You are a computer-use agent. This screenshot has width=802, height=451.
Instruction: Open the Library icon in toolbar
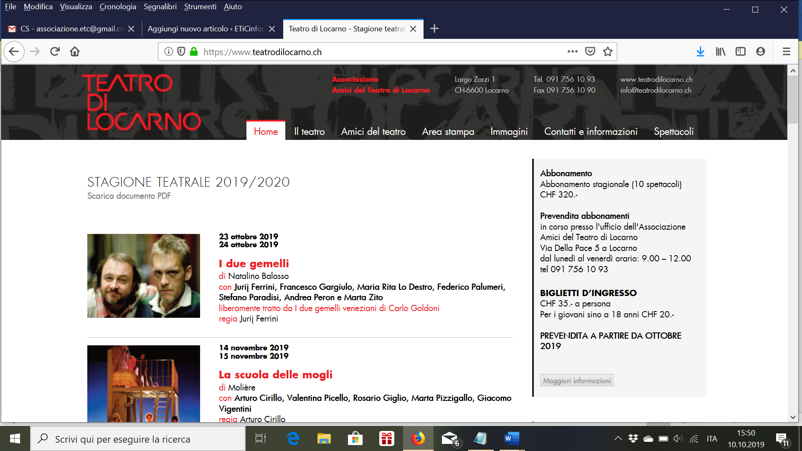click(x=721, y=52)
